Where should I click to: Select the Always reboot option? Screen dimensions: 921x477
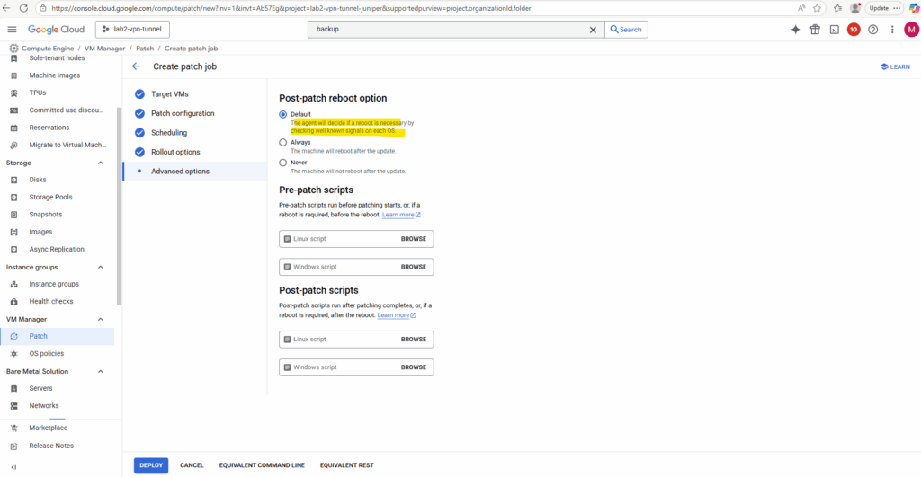283,143
